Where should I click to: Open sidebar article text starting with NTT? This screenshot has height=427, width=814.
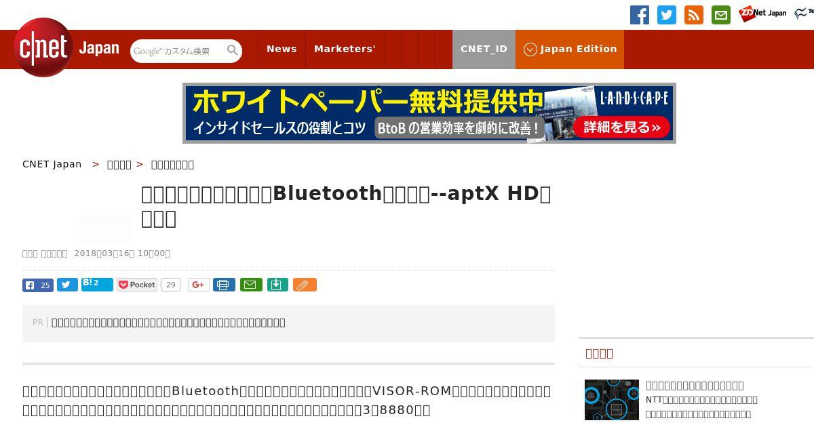[701, 407]
